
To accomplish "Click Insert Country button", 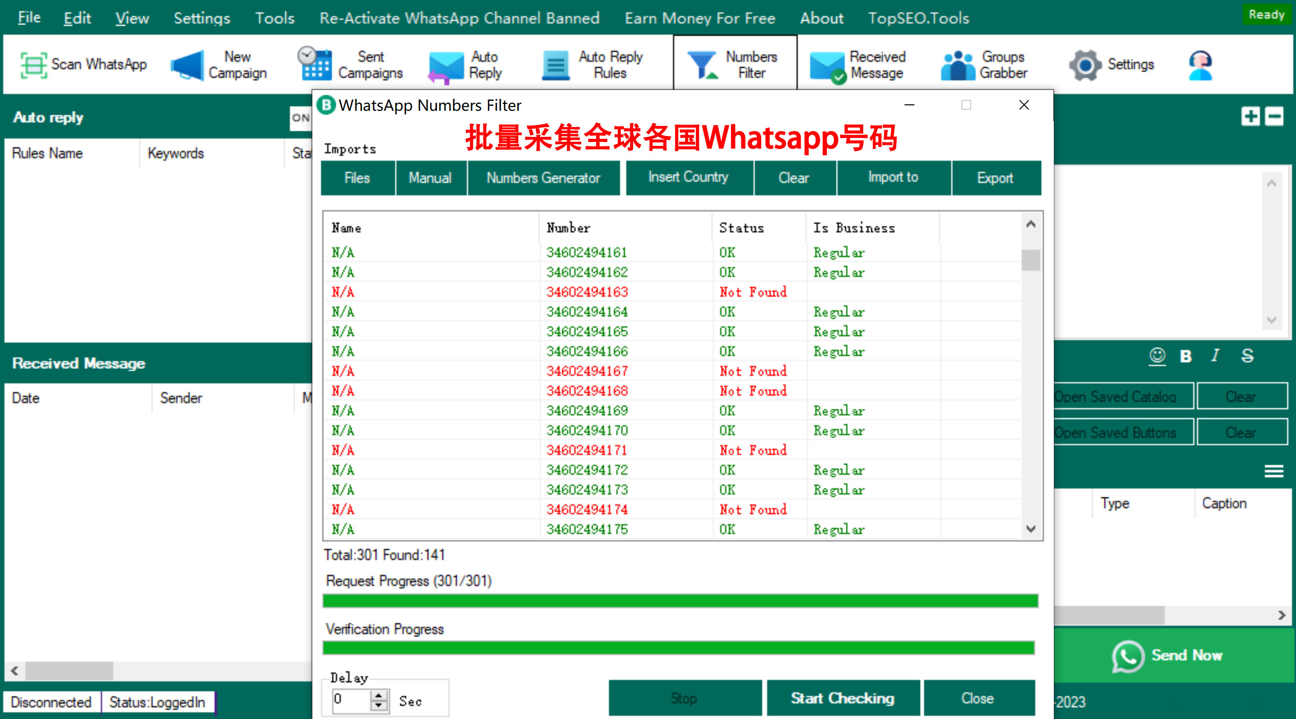I will tap(689, 178).
